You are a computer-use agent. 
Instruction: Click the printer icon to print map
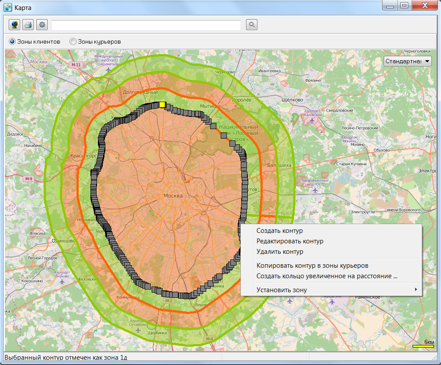click(28, 25)
